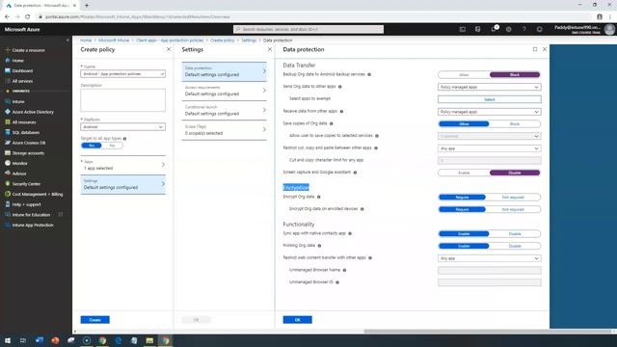The width and height of the screenshot is (617, 347).
Task: Open Receive data from other apps dropdown
Action: pyautogui.click(x=489, y=112)
